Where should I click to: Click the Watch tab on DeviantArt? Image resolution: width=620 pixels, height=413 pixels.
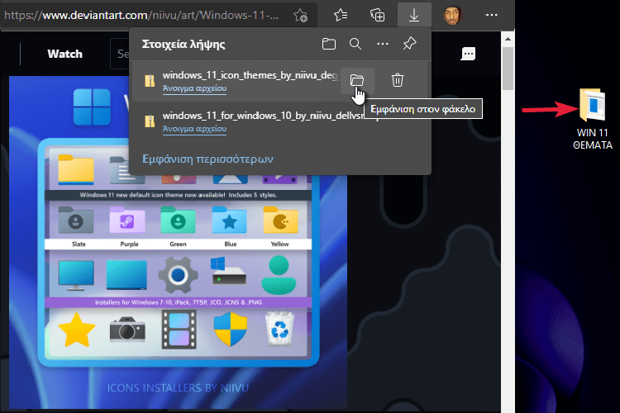click(x=64, y=54)
